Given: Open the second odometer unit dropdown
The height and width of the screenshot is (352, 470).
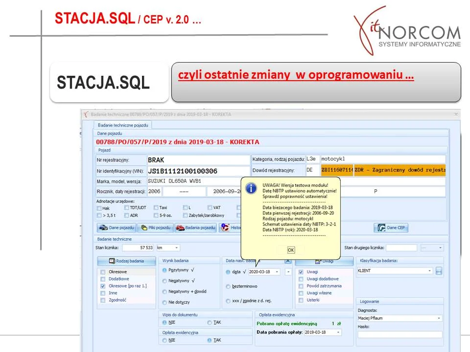Looking at the screenshot, I should (440, 248).
